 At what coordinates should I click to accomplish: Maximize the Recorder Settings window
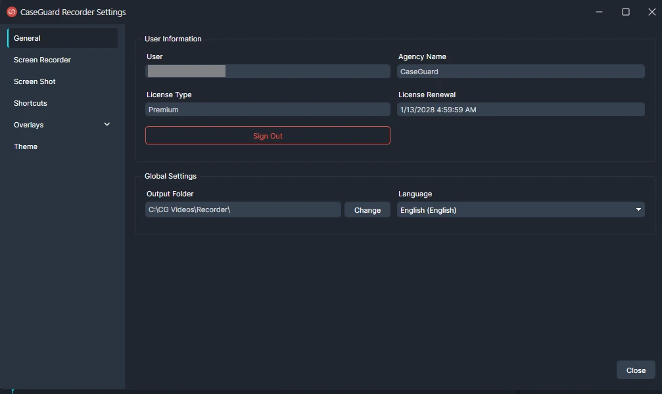click(x=626, y=12)
